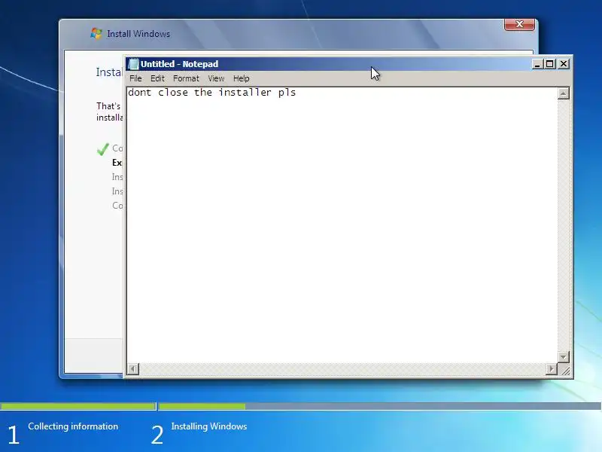This screenshot has width=602, height=452.
Task: Click the green checkmark in installer list
Action: click(x=103, y=149)
